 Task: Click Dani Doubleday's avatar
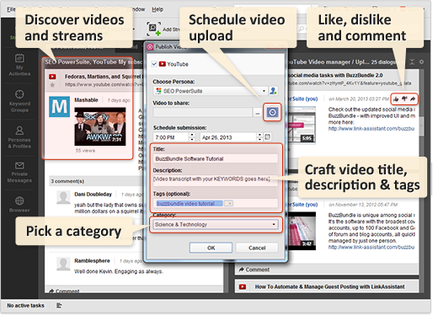63,197
